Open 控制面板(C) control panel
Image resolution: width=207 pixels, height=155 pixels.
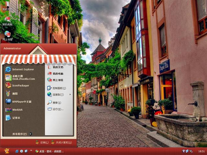(x=57, y=88)
